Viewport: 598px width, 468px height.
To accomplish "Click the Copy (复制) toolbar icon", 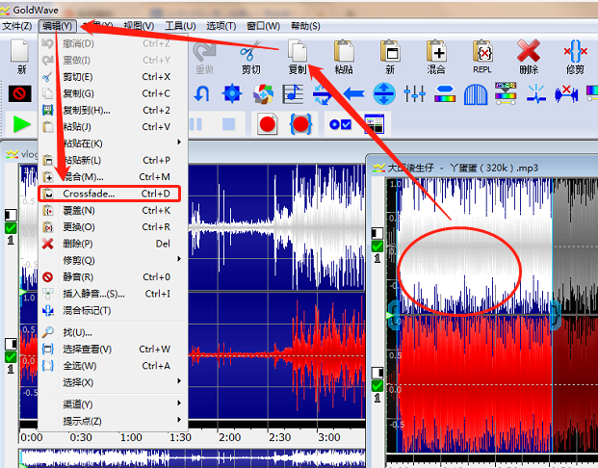I will coord(298,56).
